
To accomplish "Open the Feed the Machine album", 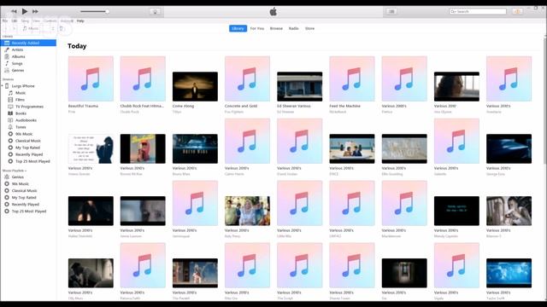I will coord(352,79).
